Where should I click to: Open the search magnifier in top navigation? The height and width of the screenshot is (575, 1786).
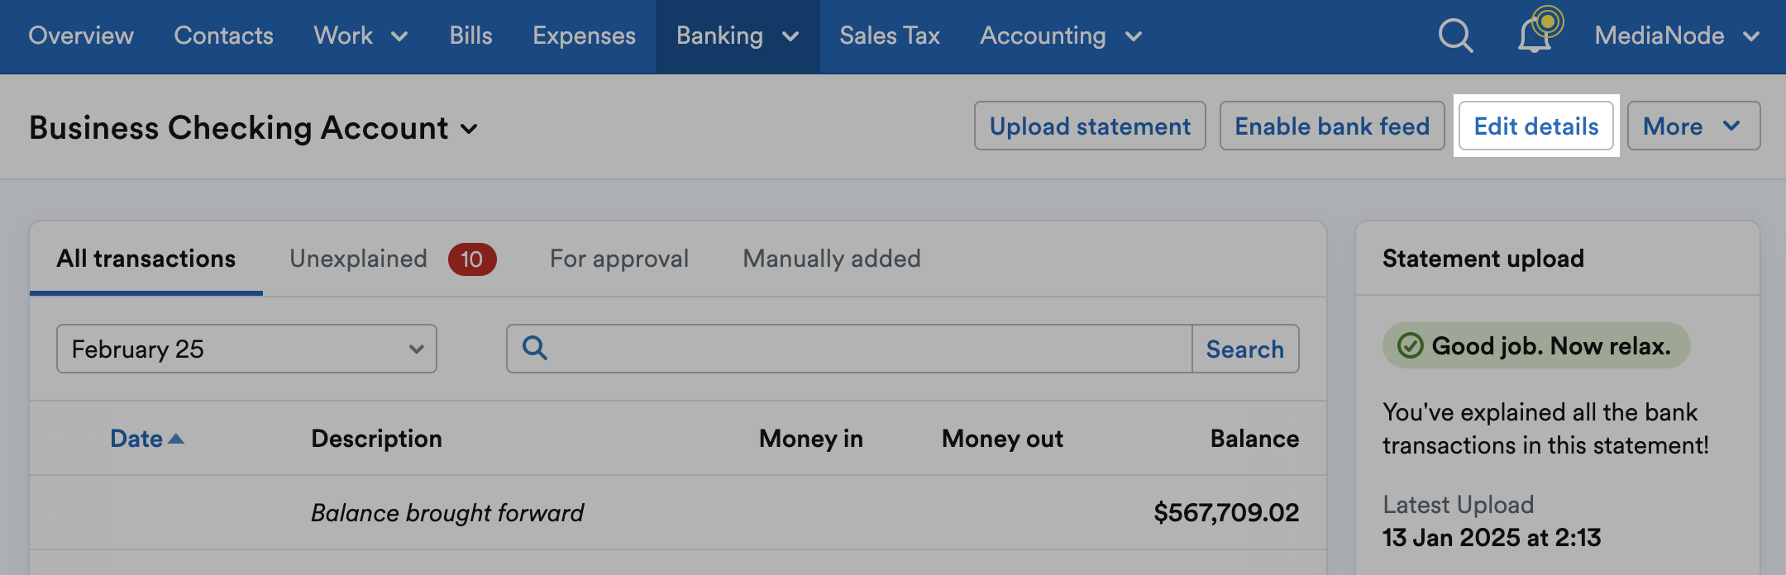(x=1455, y=36)
